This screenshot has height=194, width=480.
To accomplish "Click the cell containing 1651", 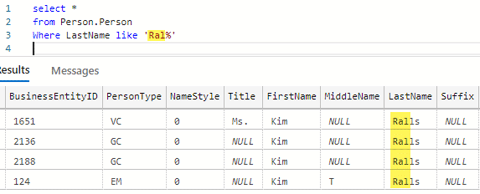I will click(24, 121).
